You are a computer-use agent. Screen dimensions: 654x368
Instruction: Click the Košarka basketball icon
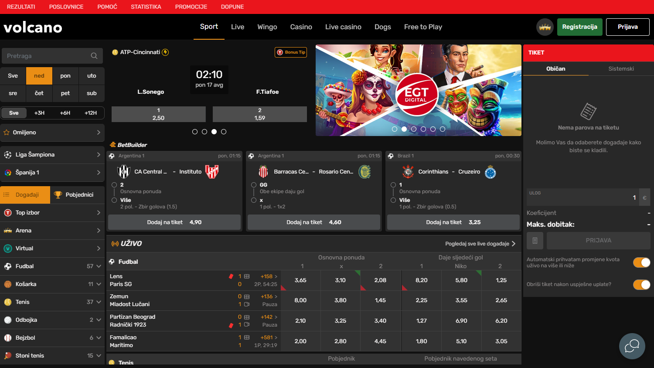[8, 284]
